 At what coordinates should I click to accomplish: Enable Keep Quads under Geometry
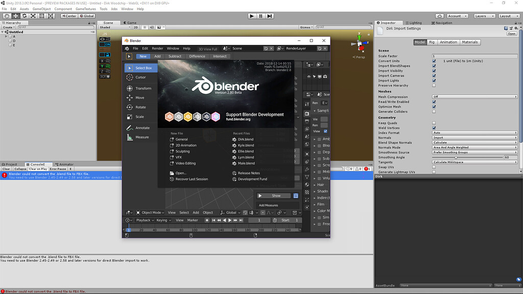point(435,123)
